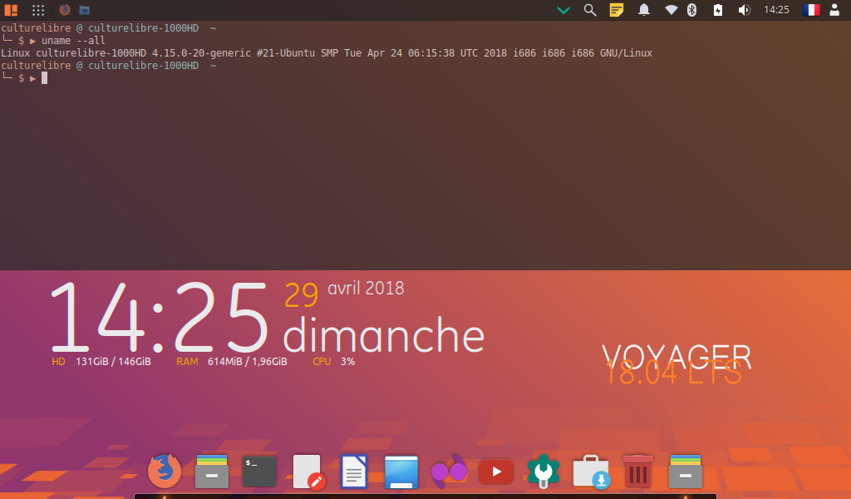Open the terminal from the dock

[259, 472]
